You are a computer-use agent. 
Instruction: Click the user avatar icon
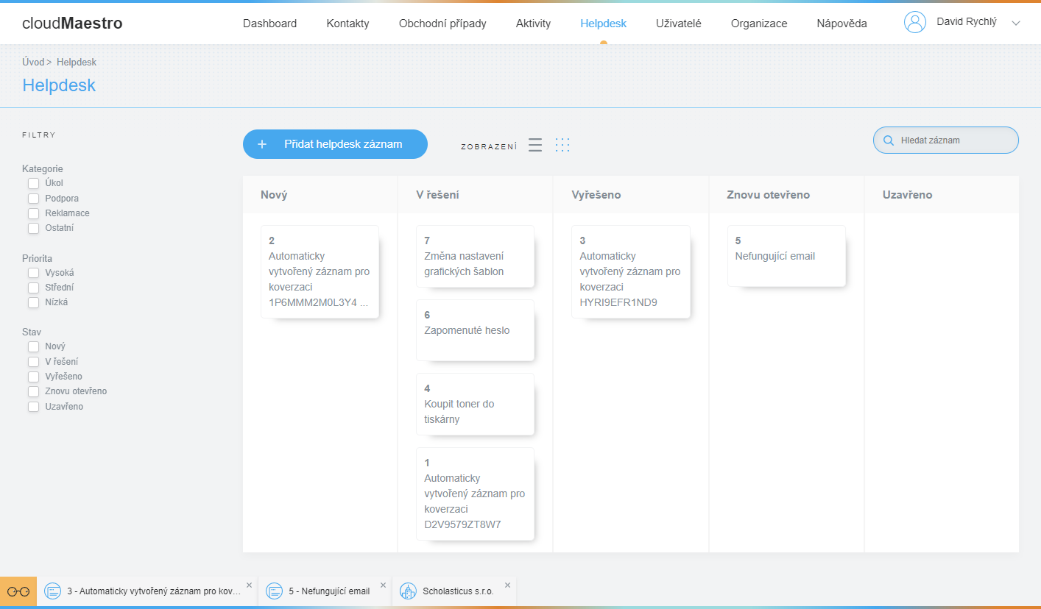(x=914, y=23)
